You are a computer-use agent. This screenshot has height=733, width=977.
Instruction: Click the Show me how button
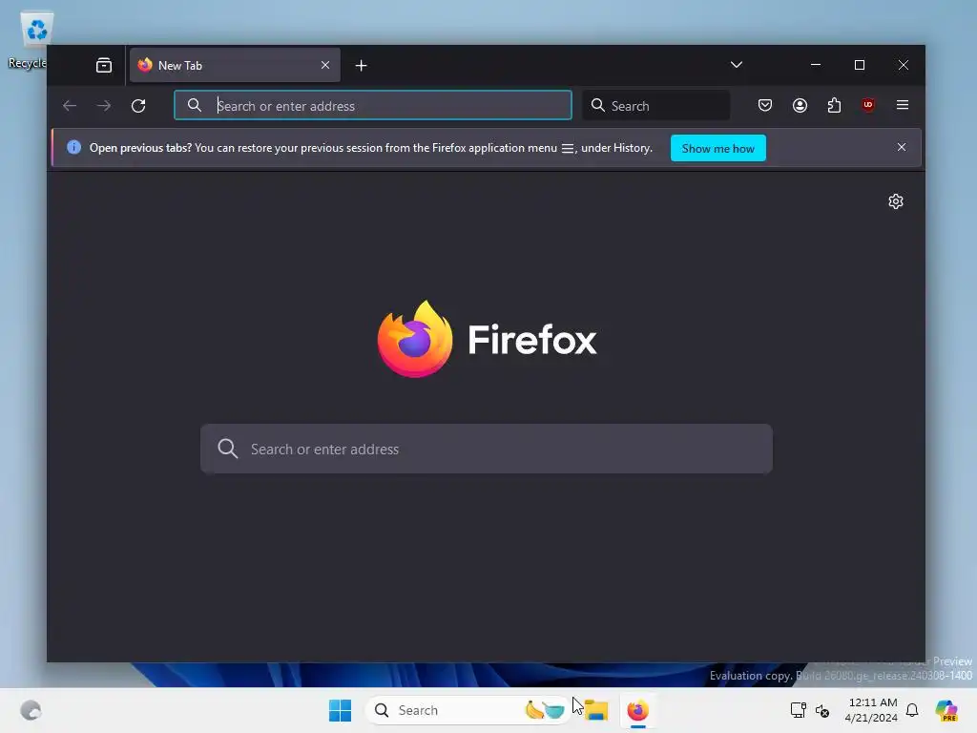(x=717, y=148)
